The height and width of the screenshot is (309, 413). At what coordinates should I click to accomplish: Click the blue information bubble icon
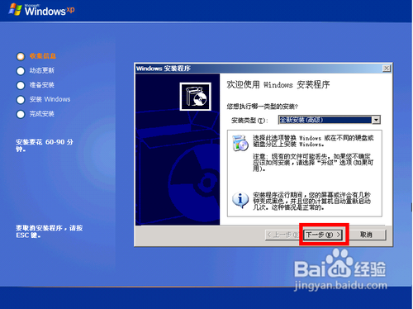(240, 200)
